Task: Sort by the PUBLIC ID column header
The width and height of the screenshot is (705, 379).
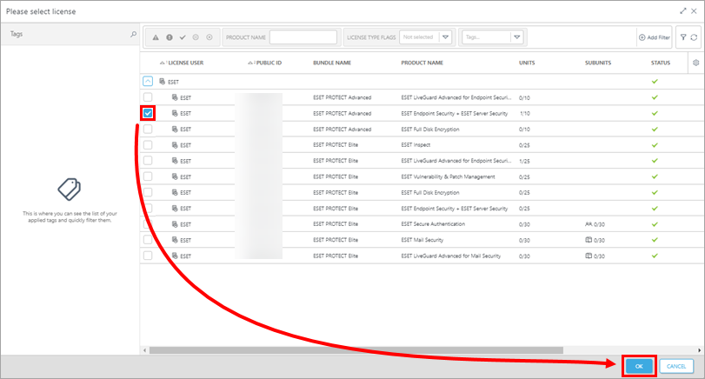Action: pyautogui.click(x=269, y=63)
